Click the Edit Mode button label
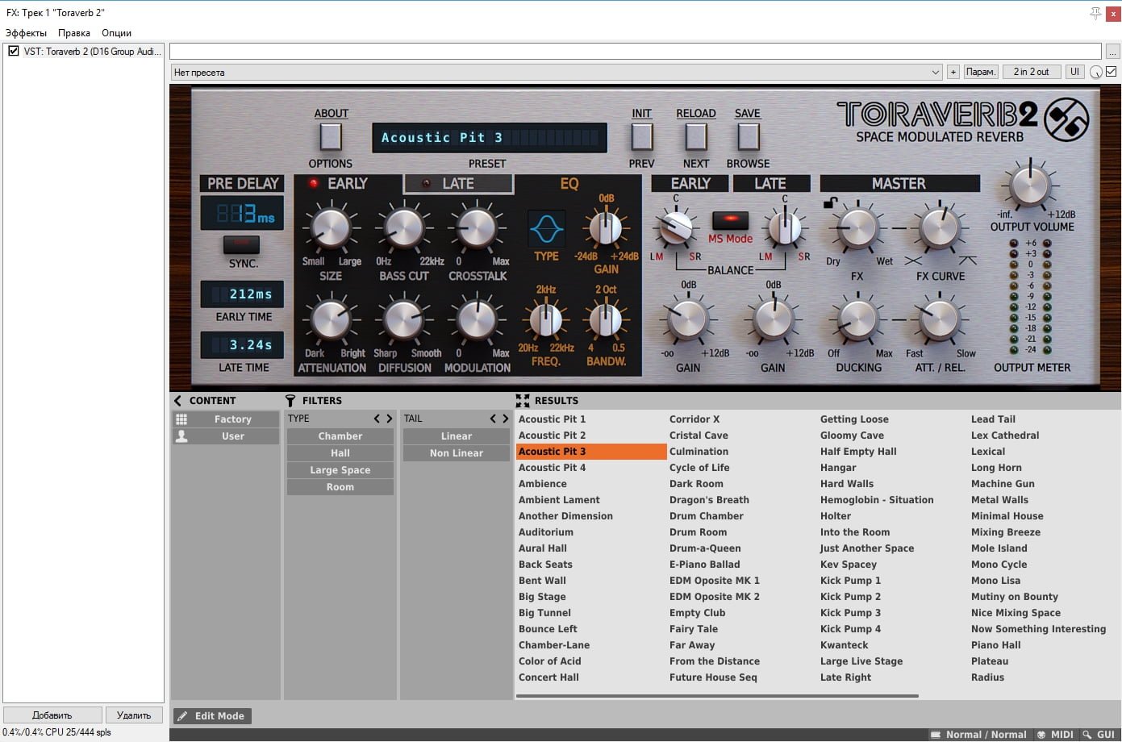The width and height of the screenshot is (1122, 742). coord(219,716)
